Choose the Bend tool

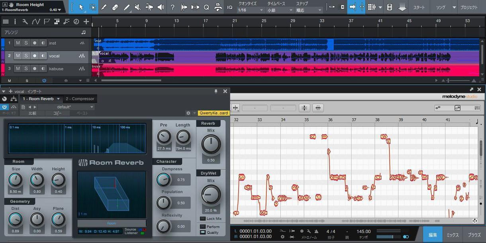coord(149,7)
